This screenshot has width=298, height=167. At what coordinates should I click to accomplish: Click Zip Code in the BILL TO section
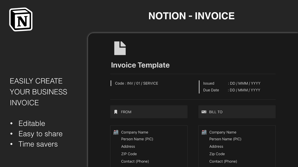[x=217, y=154]
